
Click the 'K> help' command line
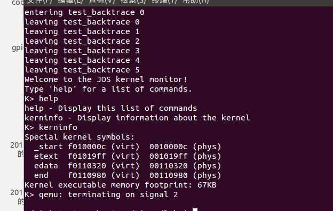click(x=41, y=99)
